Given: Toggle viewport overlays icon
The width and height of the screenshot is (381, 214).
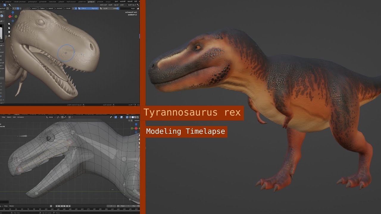Looking at the screenshot, I should point(121,117).
